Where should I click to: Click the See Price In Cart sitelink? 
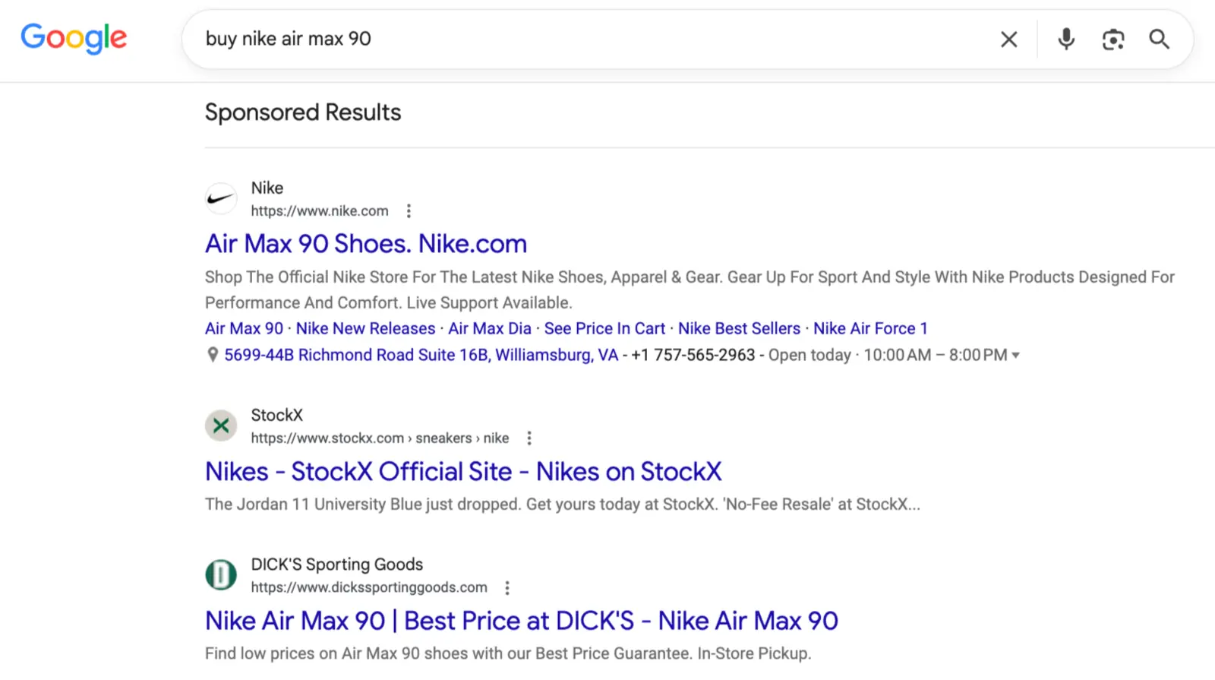[x=604, y=329]
